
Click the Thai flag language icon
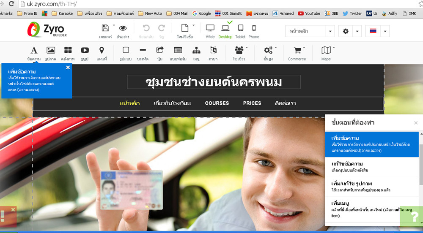coord(373,31)
